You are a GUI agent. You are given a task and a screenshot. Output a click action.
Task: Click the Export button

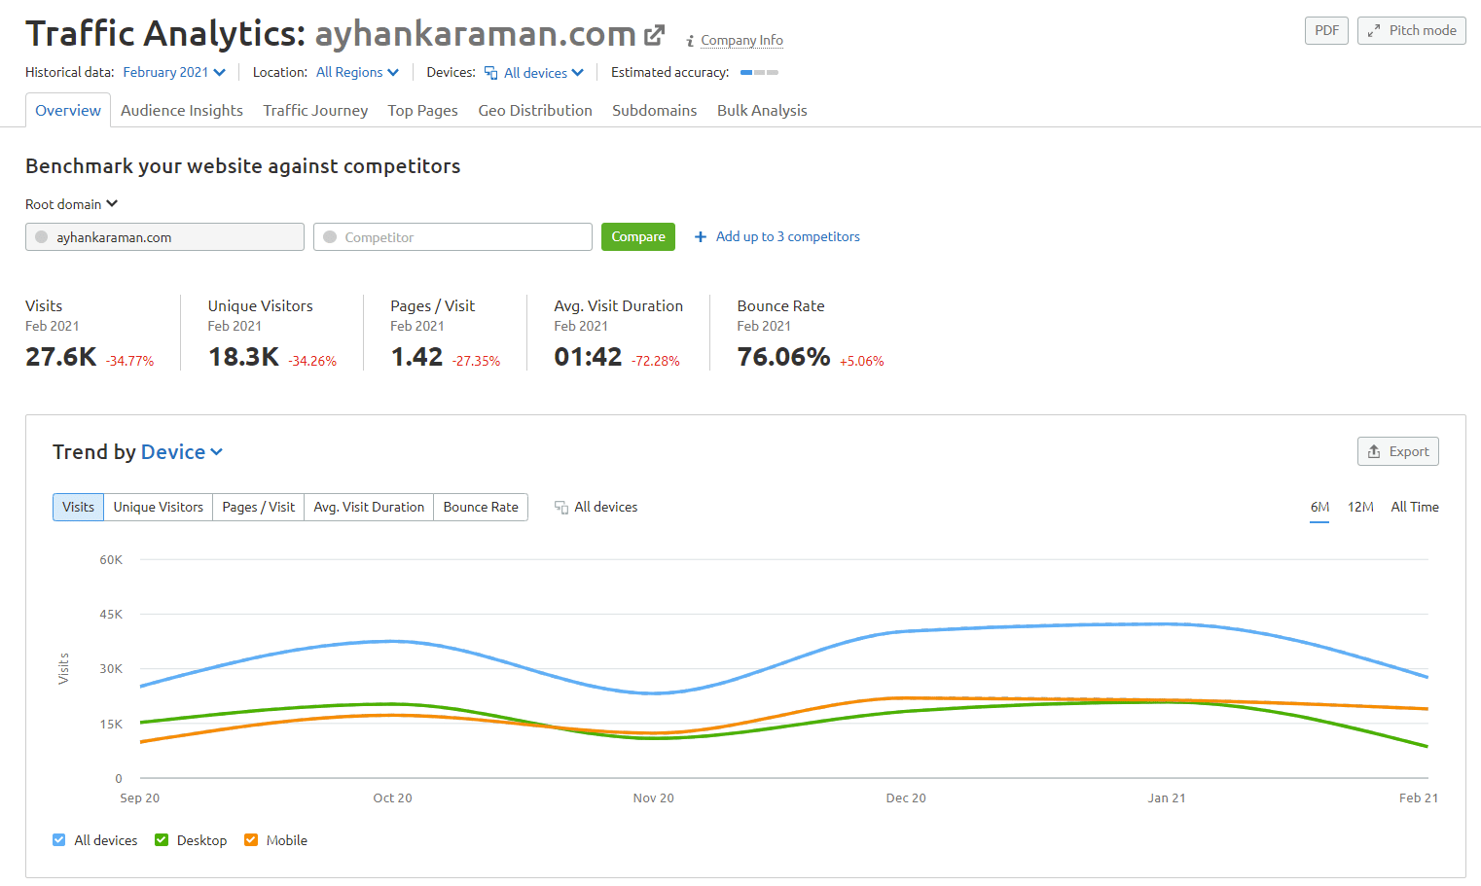click(x=1398, y=451)
